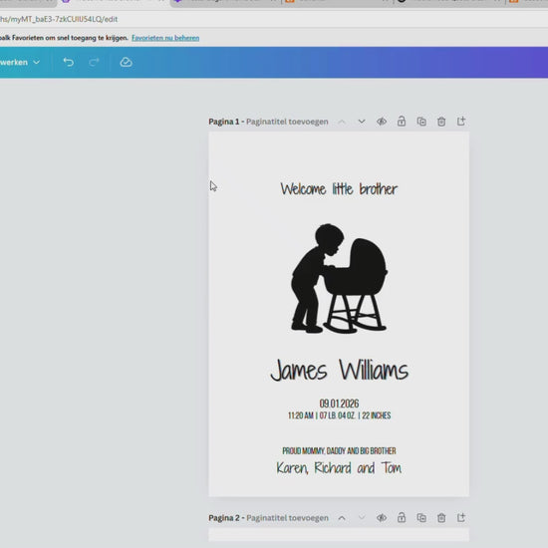Hide Pagina 2 with eye icon
548x548 pixels.
[382, 517]
